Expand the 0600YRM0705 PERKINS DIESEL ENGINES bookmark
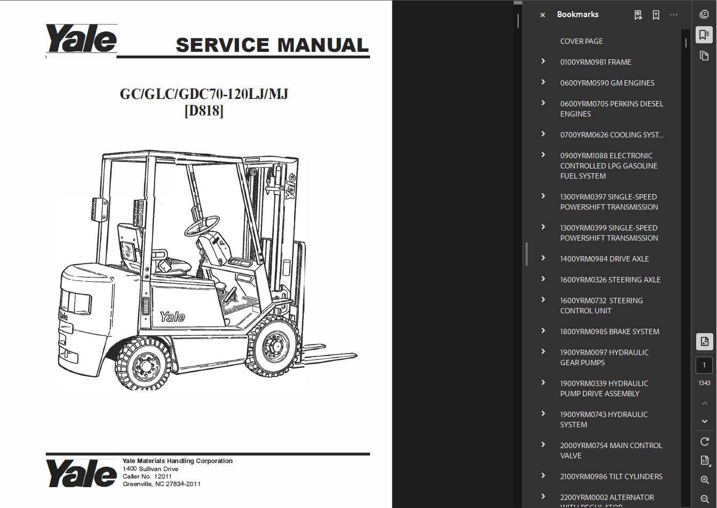This screenshot has width=717, height=508. (543, 103)
